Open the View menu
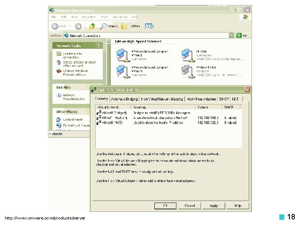Image resolution: width=302 pixels, height=227 pixels. click(x=74, y=17)
